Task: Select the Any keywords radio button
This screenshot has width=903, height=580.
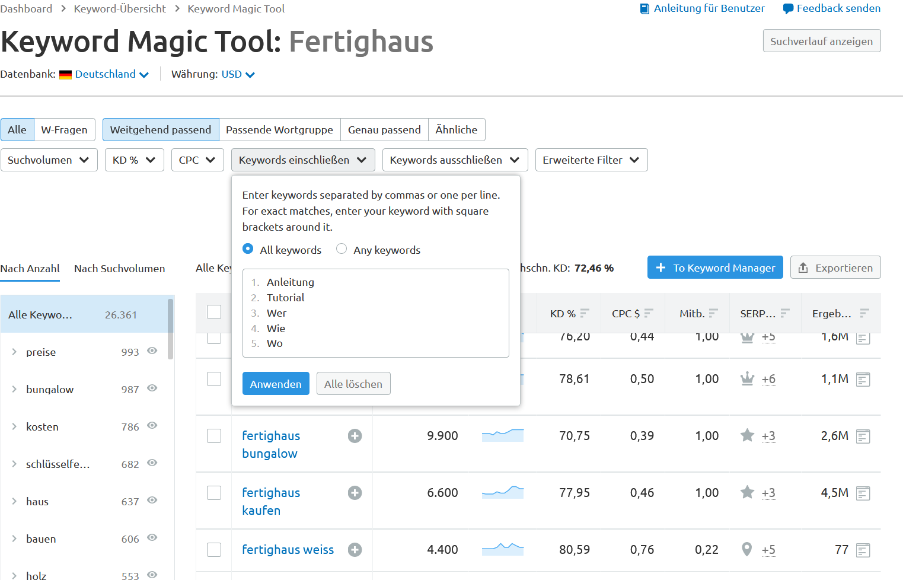Action: [342, 248]
